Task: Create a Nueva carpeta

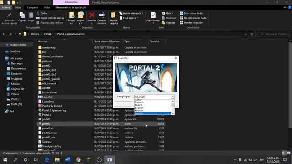Action: [x=114, y=18]
